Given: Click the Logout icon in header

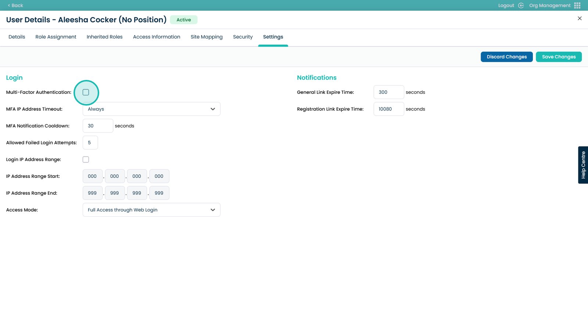Looking at the screenshot, I should click(521, 5).
